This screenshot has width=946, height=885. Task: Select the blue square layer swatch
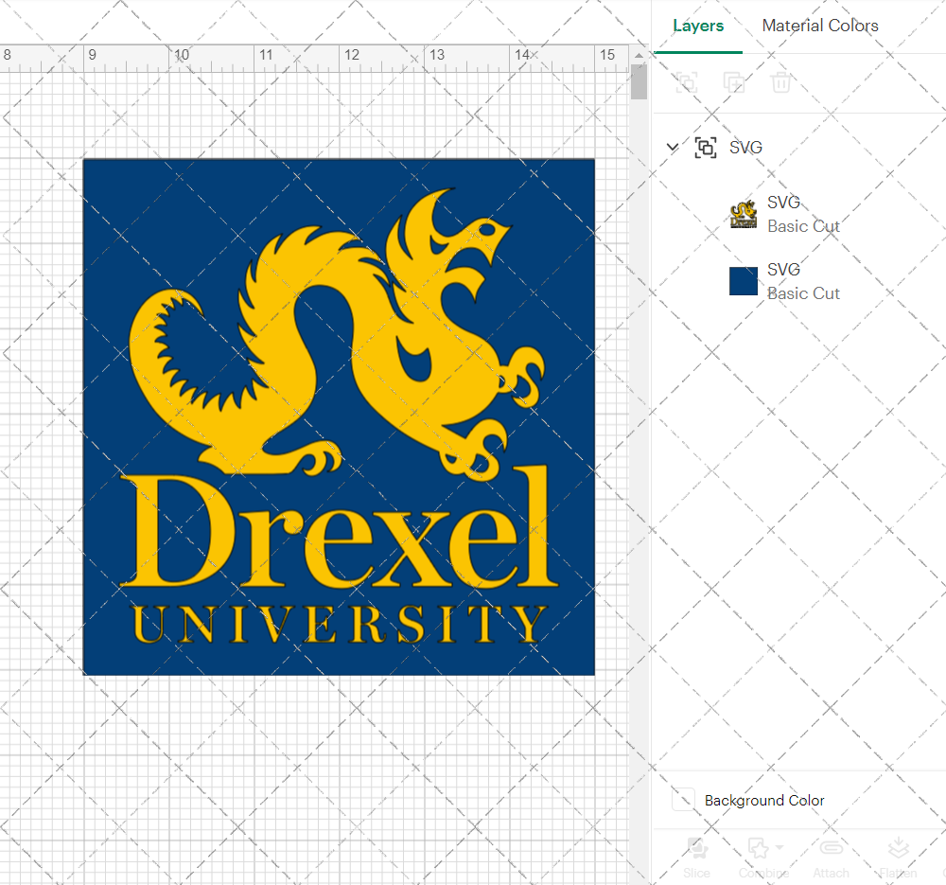(x=744, y=281)
